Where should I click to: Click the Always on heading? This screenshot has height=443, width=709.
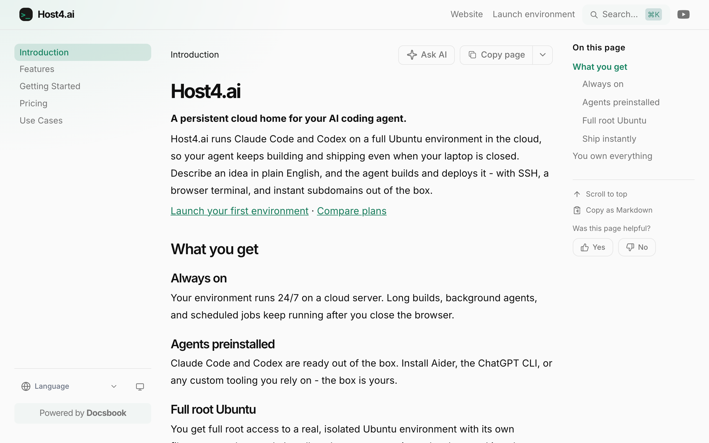tap(199, 278)
